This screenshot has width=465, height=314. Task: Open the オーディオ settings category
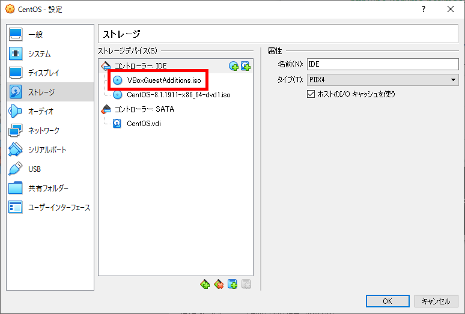50,112
